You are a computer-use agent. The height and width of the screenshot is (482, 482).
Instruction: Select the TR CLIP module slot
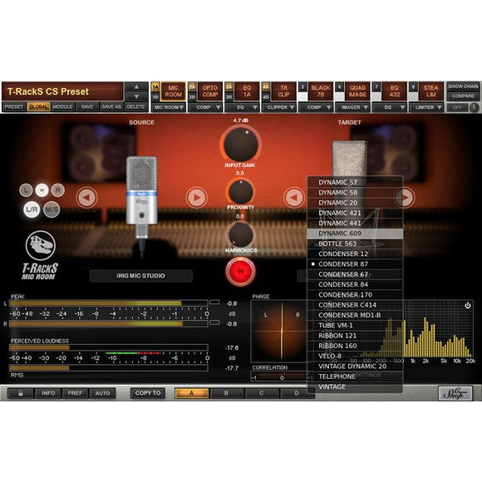coord(283,91)
